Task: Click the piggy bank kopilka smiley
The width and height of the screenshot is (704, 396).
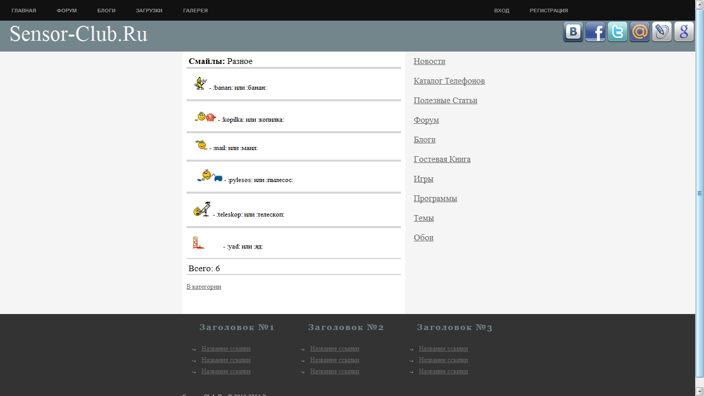Action: tap(205, 117)
